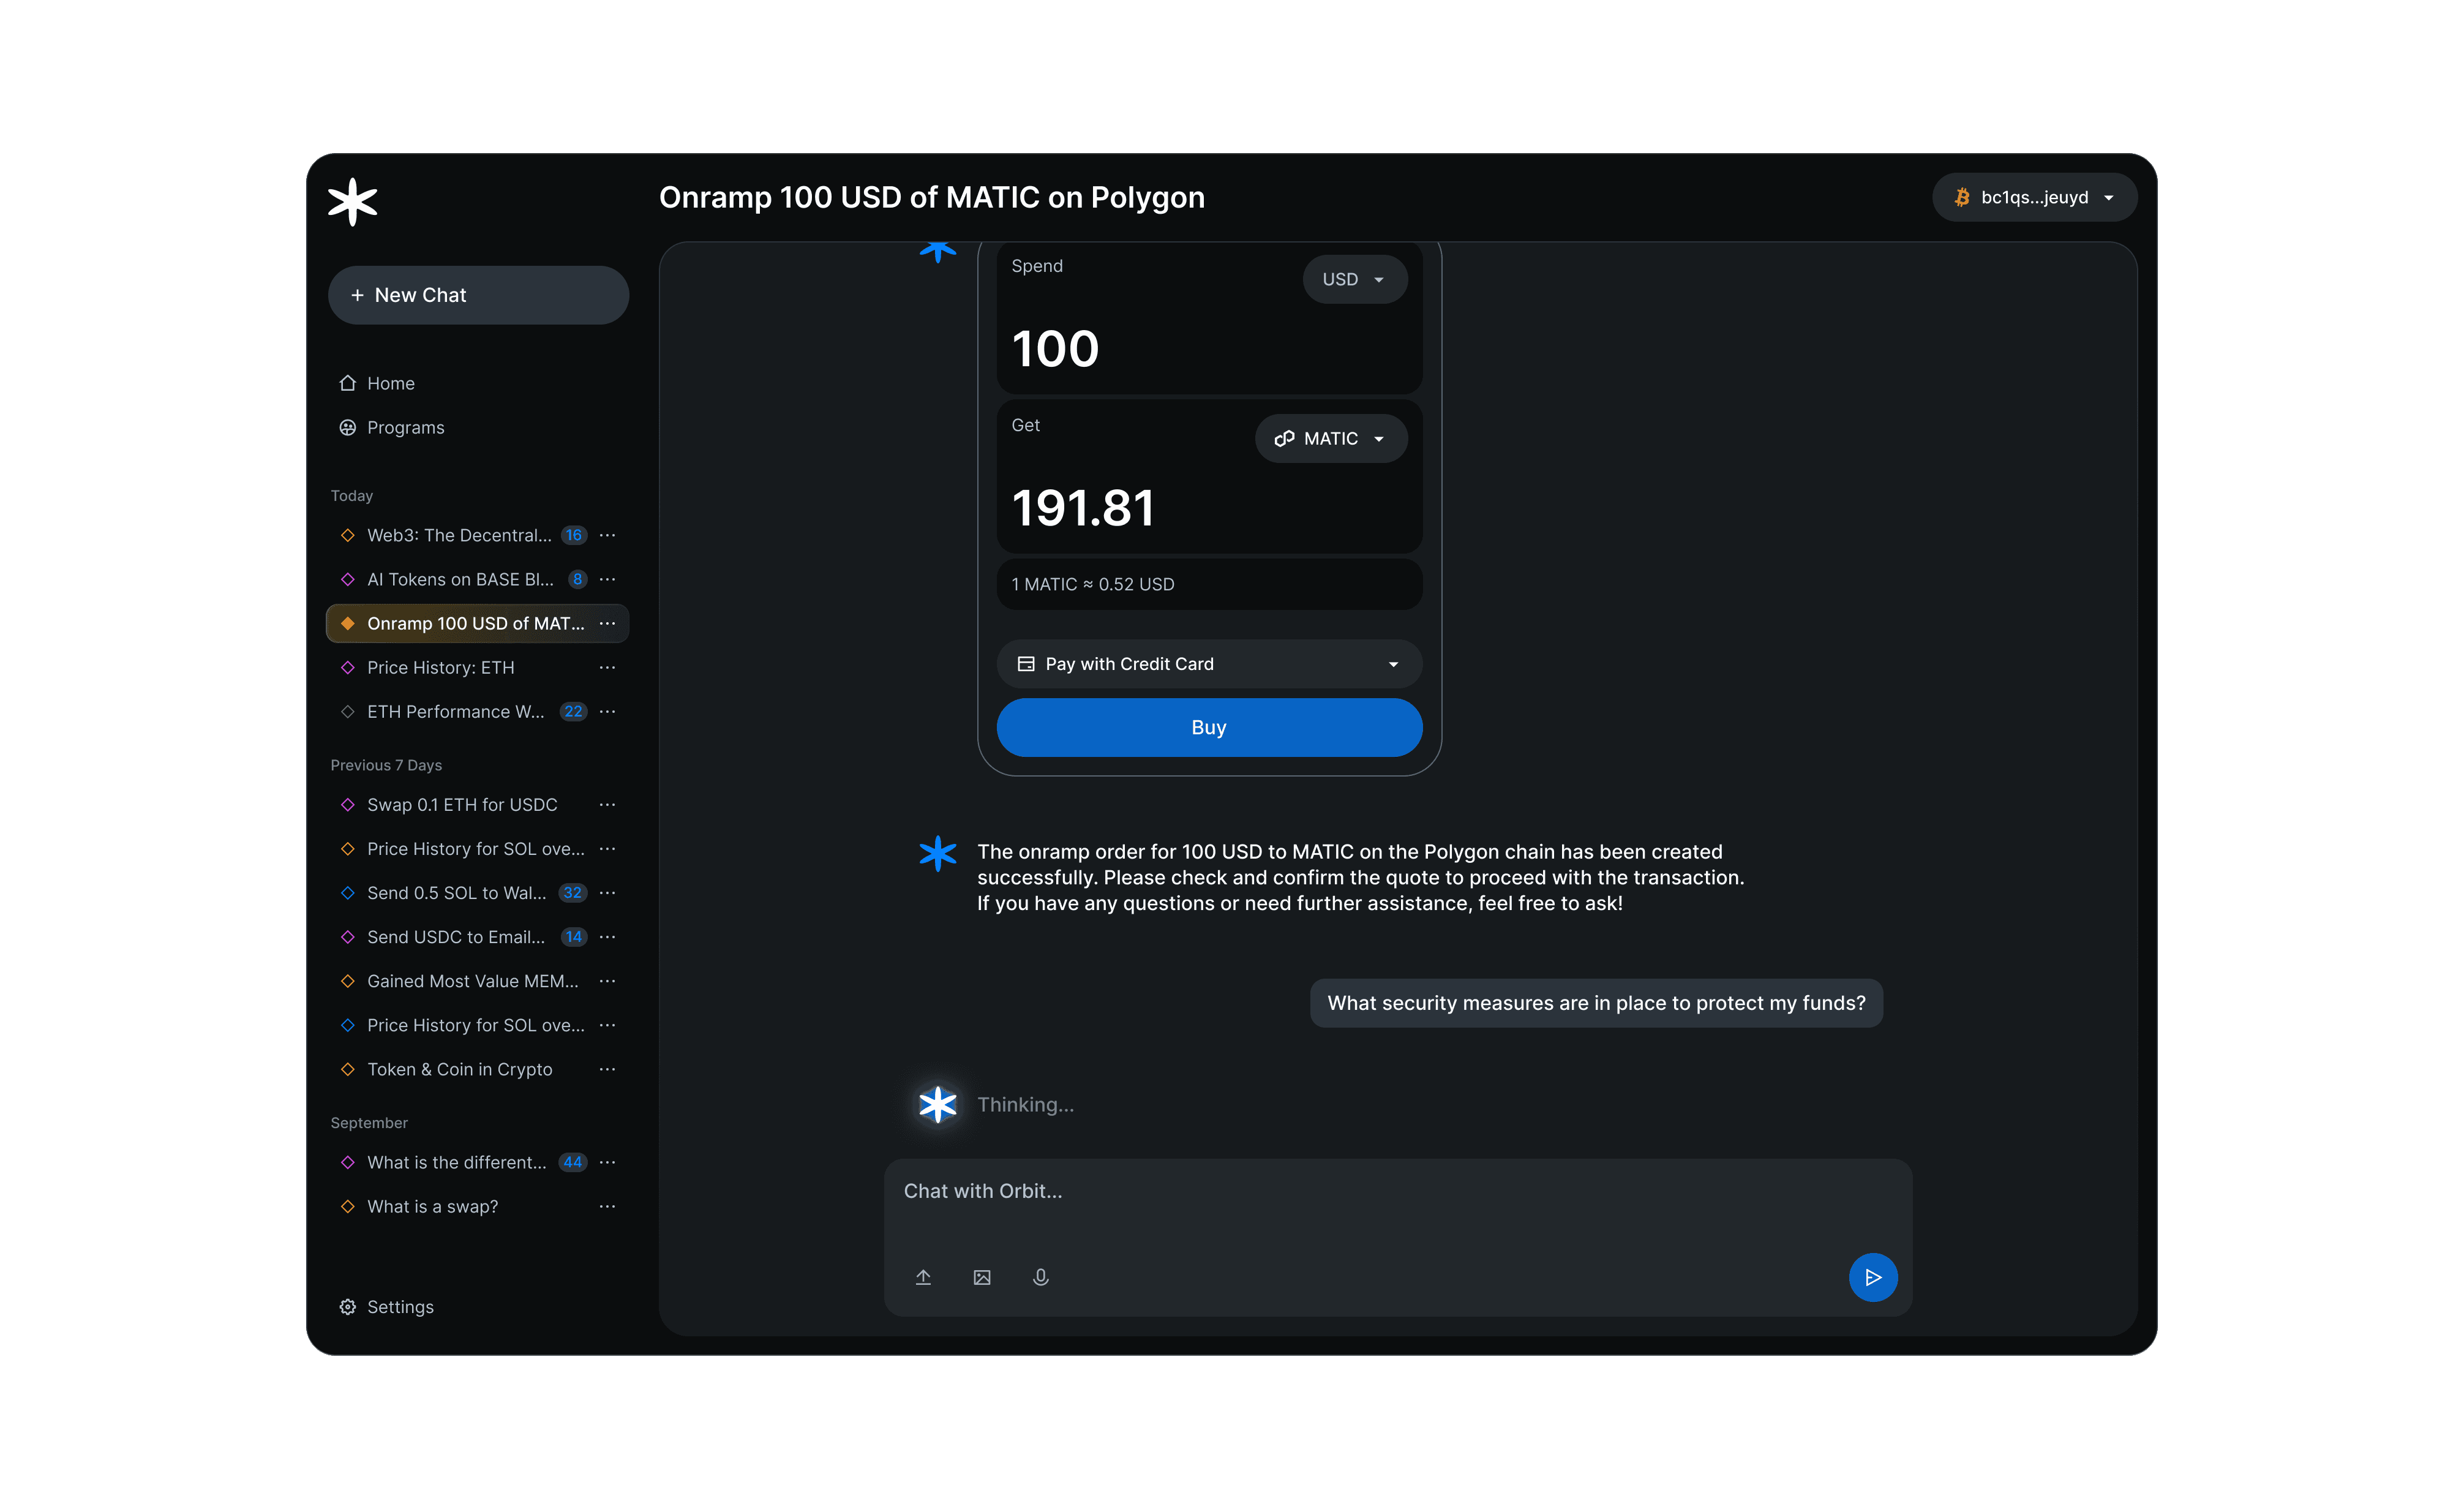
Task: Go to Home in sidebar
Action: (389, 383)
